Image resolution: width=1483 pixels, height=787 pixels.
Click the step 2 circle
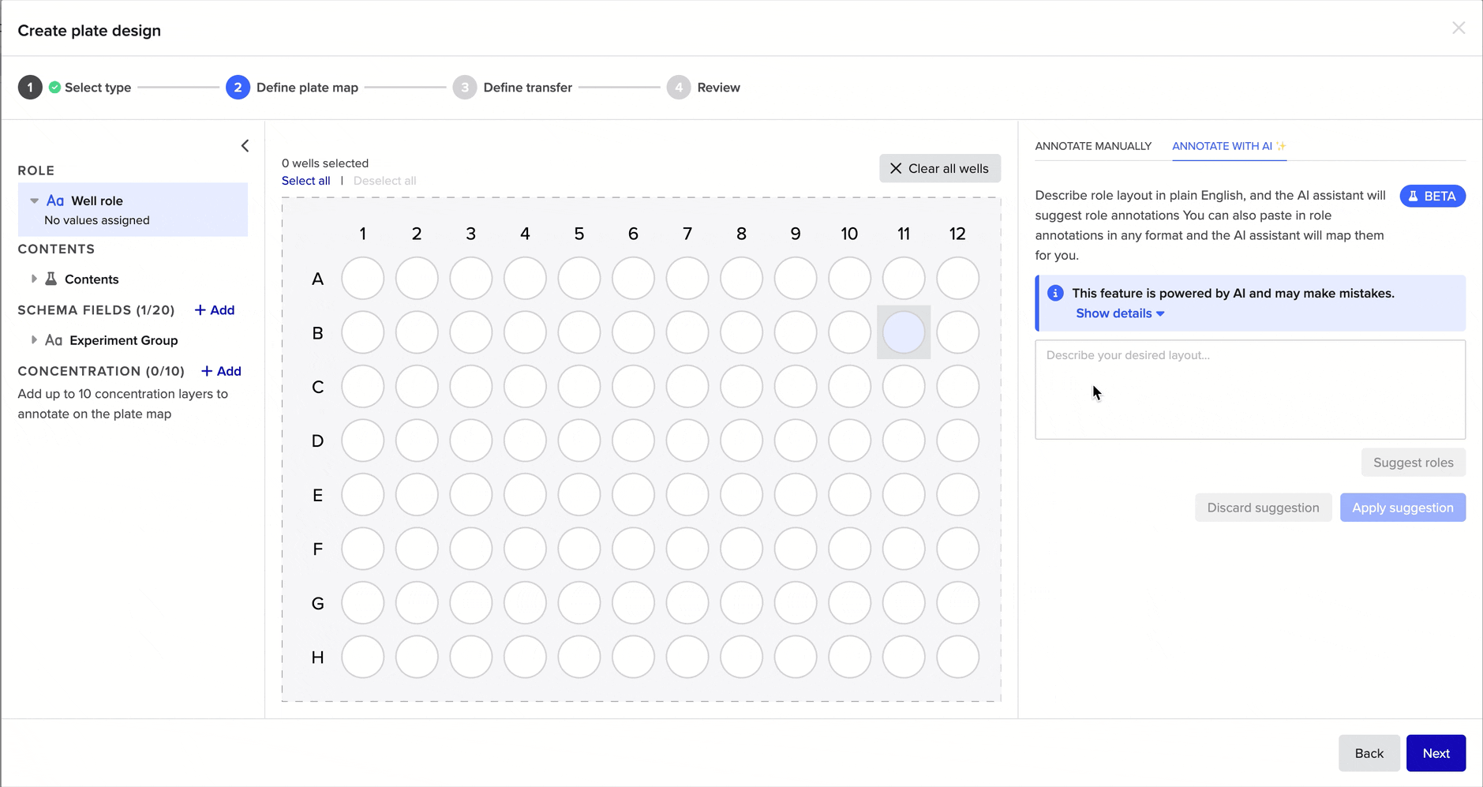click(238, 88)
